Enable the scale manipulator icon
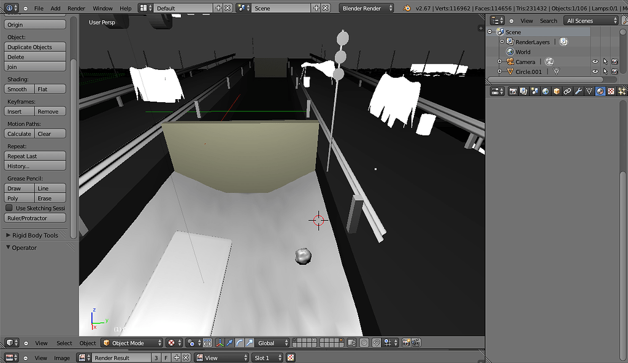Viewport: 628px width, 363px height. pyautogui.click(x=250, y=343)
